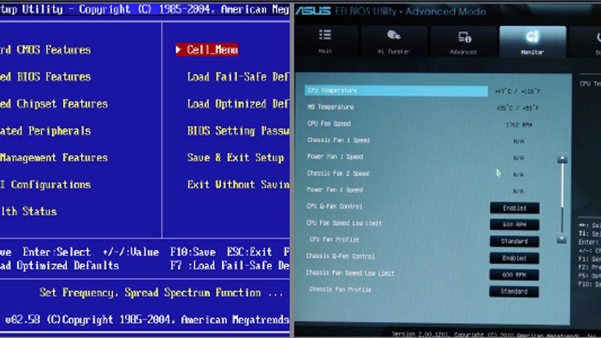Open the CPU Fan Profile dropdown
Image resolution: width=601 pixels, height=338 pixels.
click(x=514, y=241)
